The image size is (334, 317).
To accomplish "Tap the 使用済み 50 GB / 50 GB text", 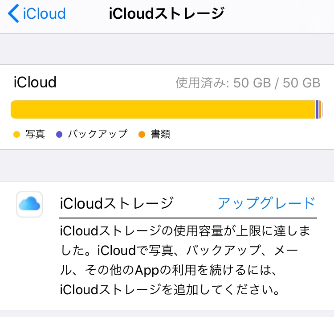I will click(248, 83).
